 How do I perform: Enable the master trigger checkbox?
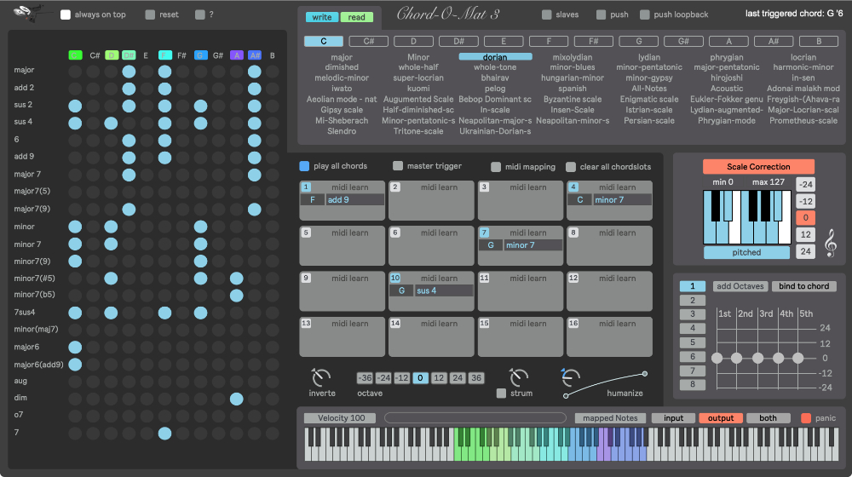coord(398,166)
